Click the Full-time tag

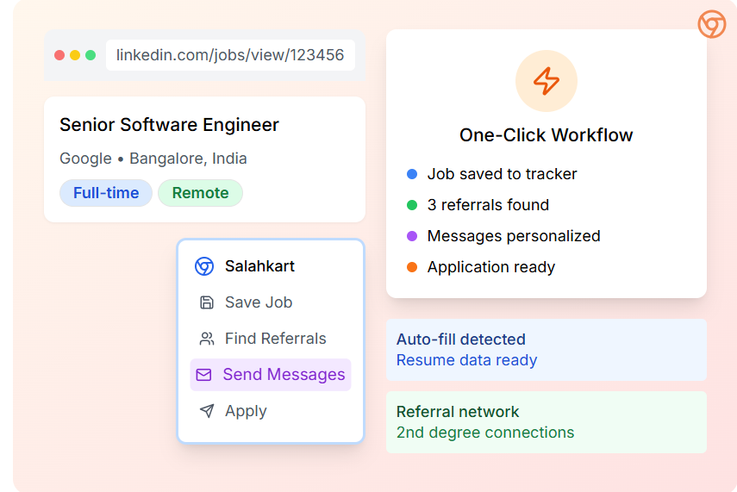pyautogui.click(x=106, y=193)
